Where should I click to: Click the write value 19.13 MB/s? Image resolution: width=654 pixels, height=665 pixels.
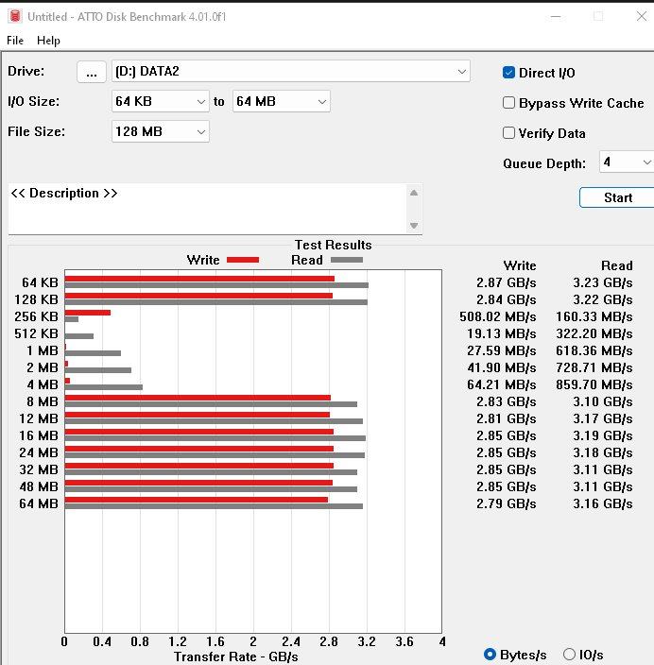[502, 333]
